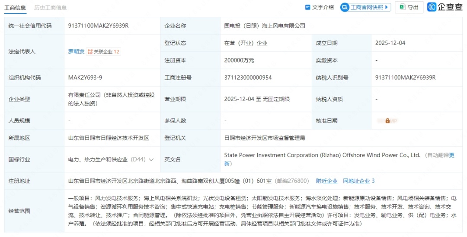Click the 文字介绍 document icon
Screen dimensions: 467x237
click(308, 7)
